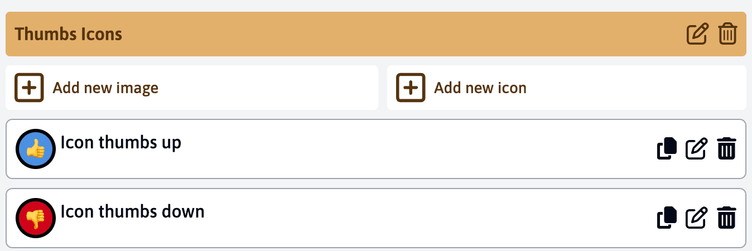This screenshot has height=251, width=752.
Task: Click the plus icon beside Add new image
Action: pos(29,88)
